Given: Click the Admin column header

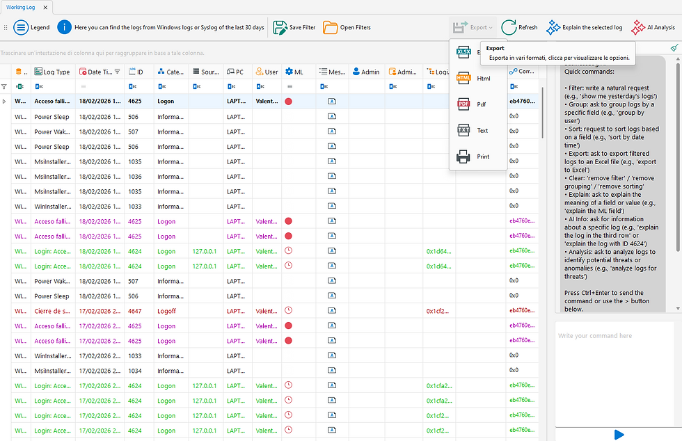Looking at the screenshot, I should (x=366, y=72).
